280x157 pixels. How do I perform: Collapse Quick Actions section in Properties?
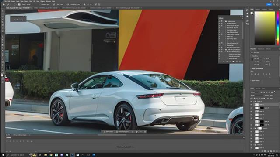(x=251, y=81)
